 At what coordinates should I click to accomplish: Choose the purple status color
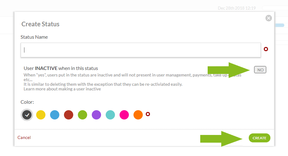coord(96,115)
